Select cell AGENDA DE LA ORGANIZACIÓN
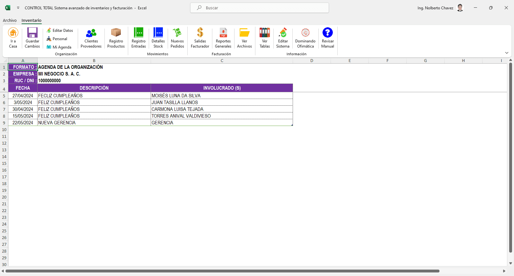 (94, 67)
